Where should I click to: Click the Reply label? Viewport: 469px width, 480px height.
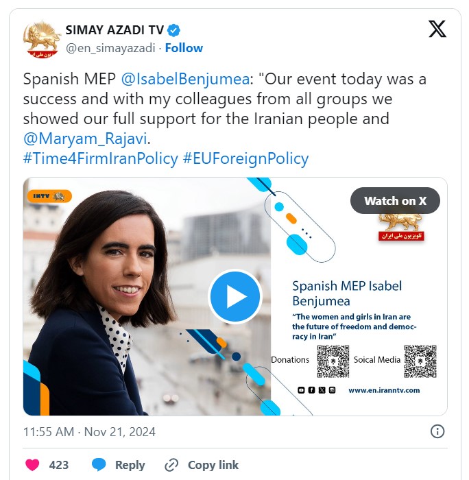click(130, 465)
